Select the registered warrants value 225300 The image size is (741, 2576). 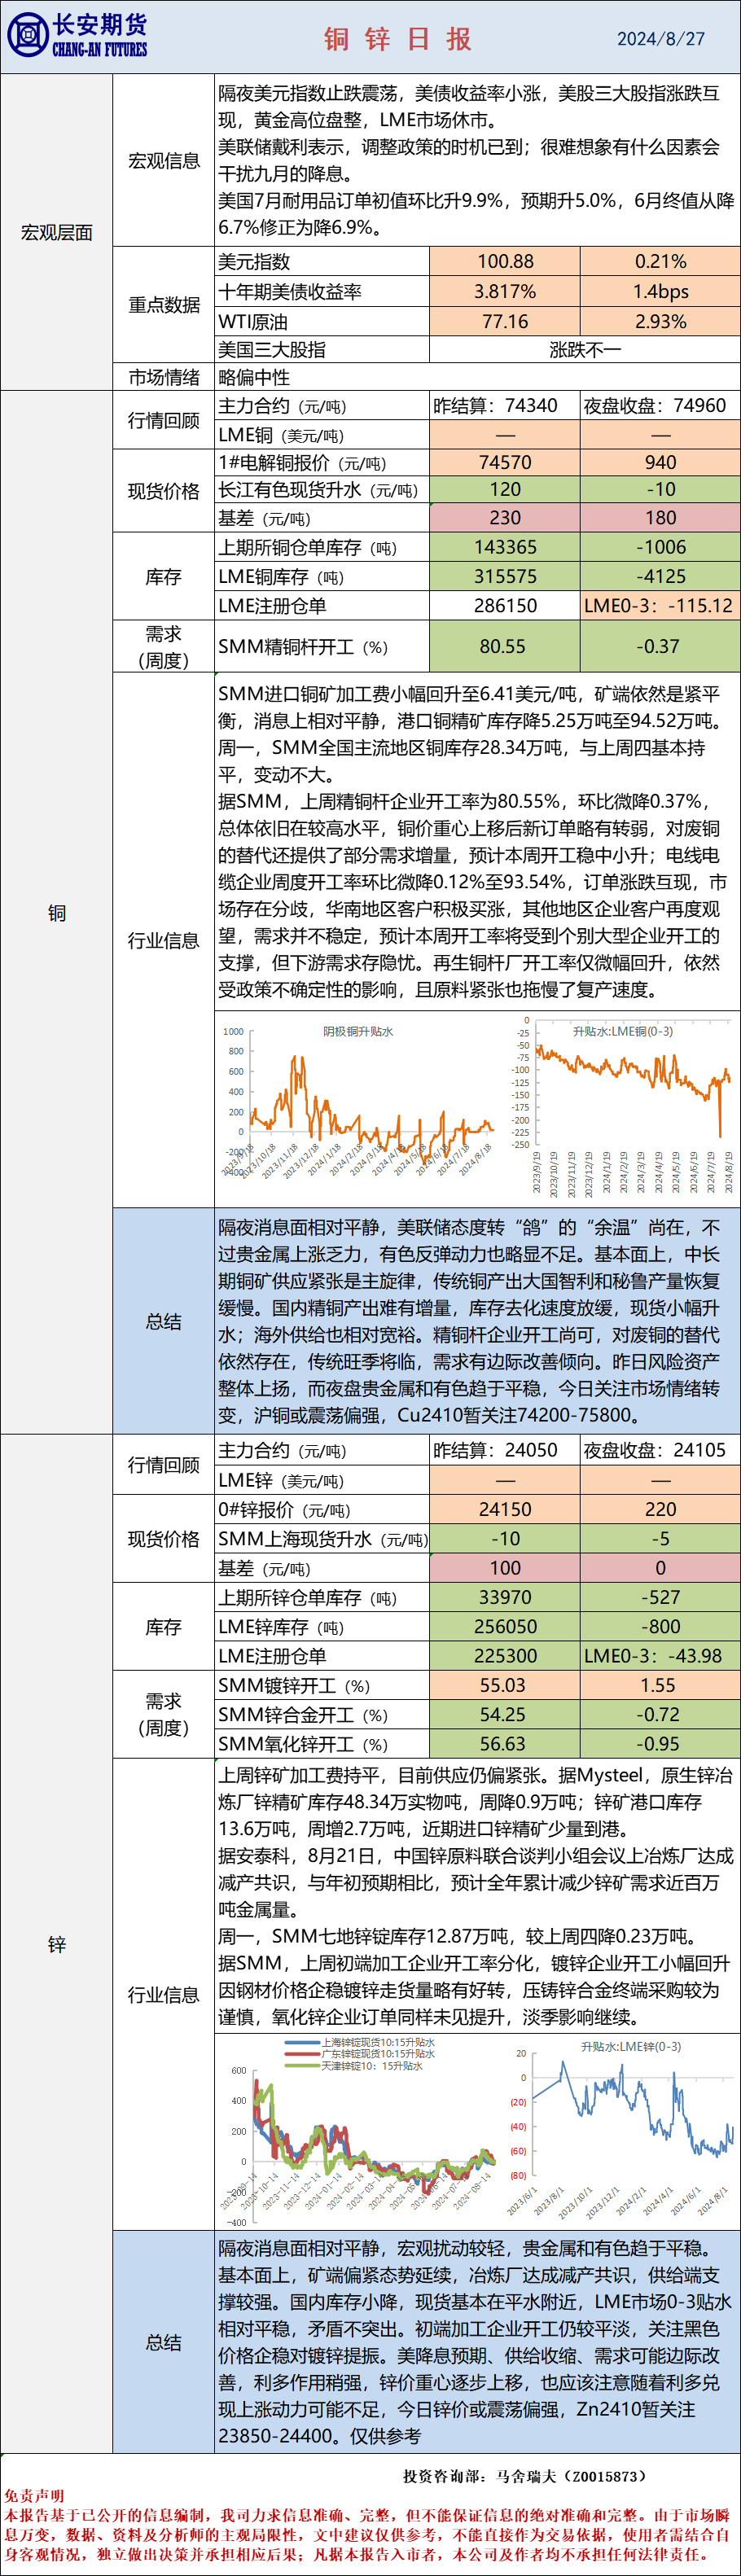pos(505,1655)
